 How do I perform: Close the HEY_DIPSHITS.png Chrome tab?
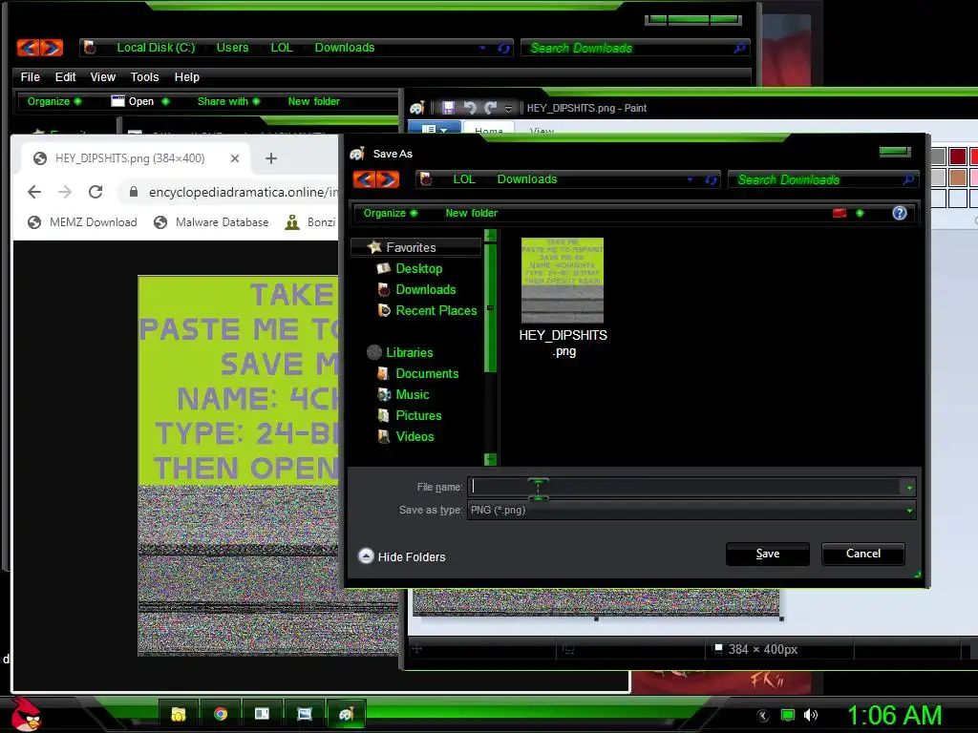coord(235,158)
